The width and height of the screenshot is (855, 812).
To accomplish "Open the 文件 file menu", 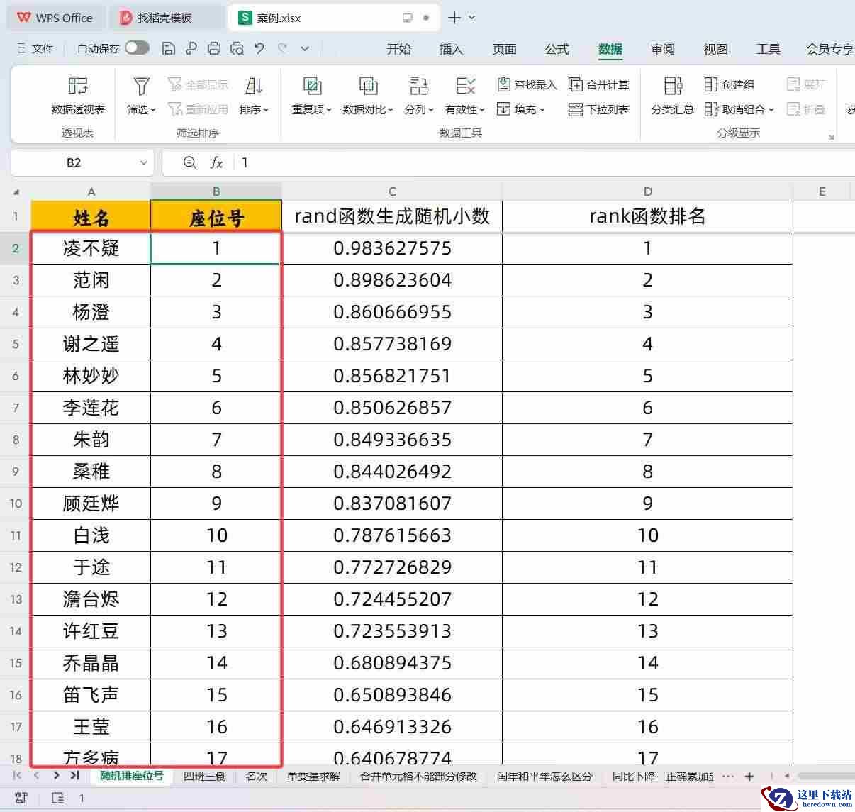I will point(35,48).
